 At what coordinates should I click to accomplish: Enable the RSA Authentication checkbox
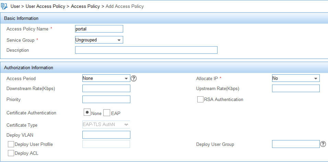[x=200, y=99]
